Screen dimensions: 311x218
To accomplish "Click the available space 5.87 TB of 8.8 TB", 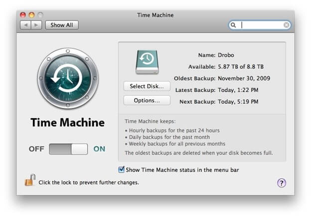I will [x=241, y=67].
